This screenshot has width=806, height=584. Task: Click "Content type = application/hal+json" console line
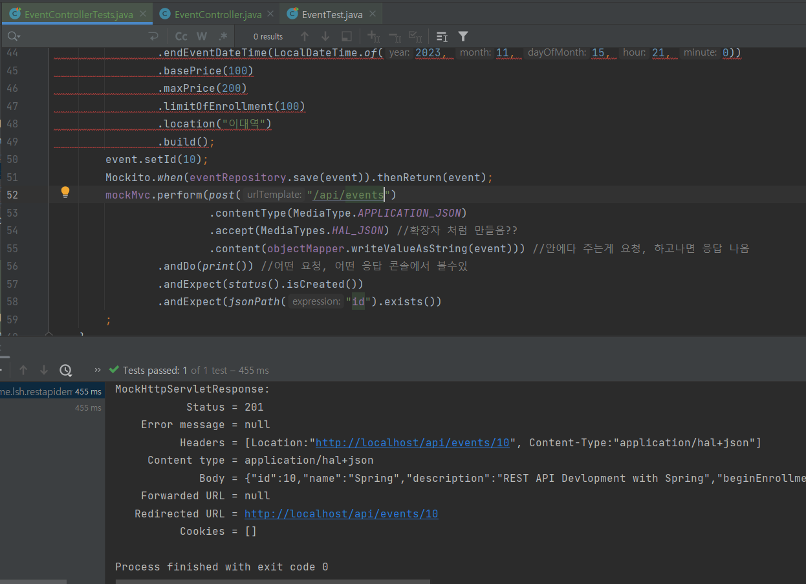click(261, 460)
